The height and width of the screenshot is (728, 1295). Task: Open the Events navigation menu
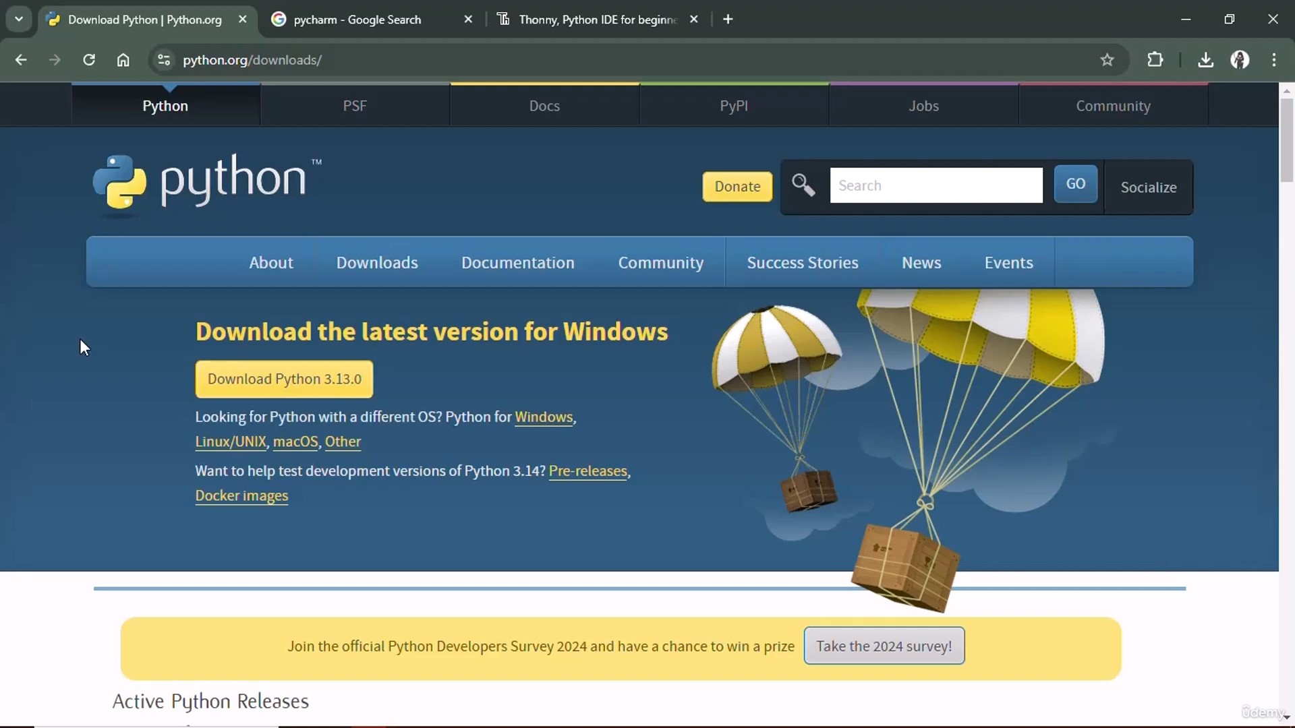1008,262
